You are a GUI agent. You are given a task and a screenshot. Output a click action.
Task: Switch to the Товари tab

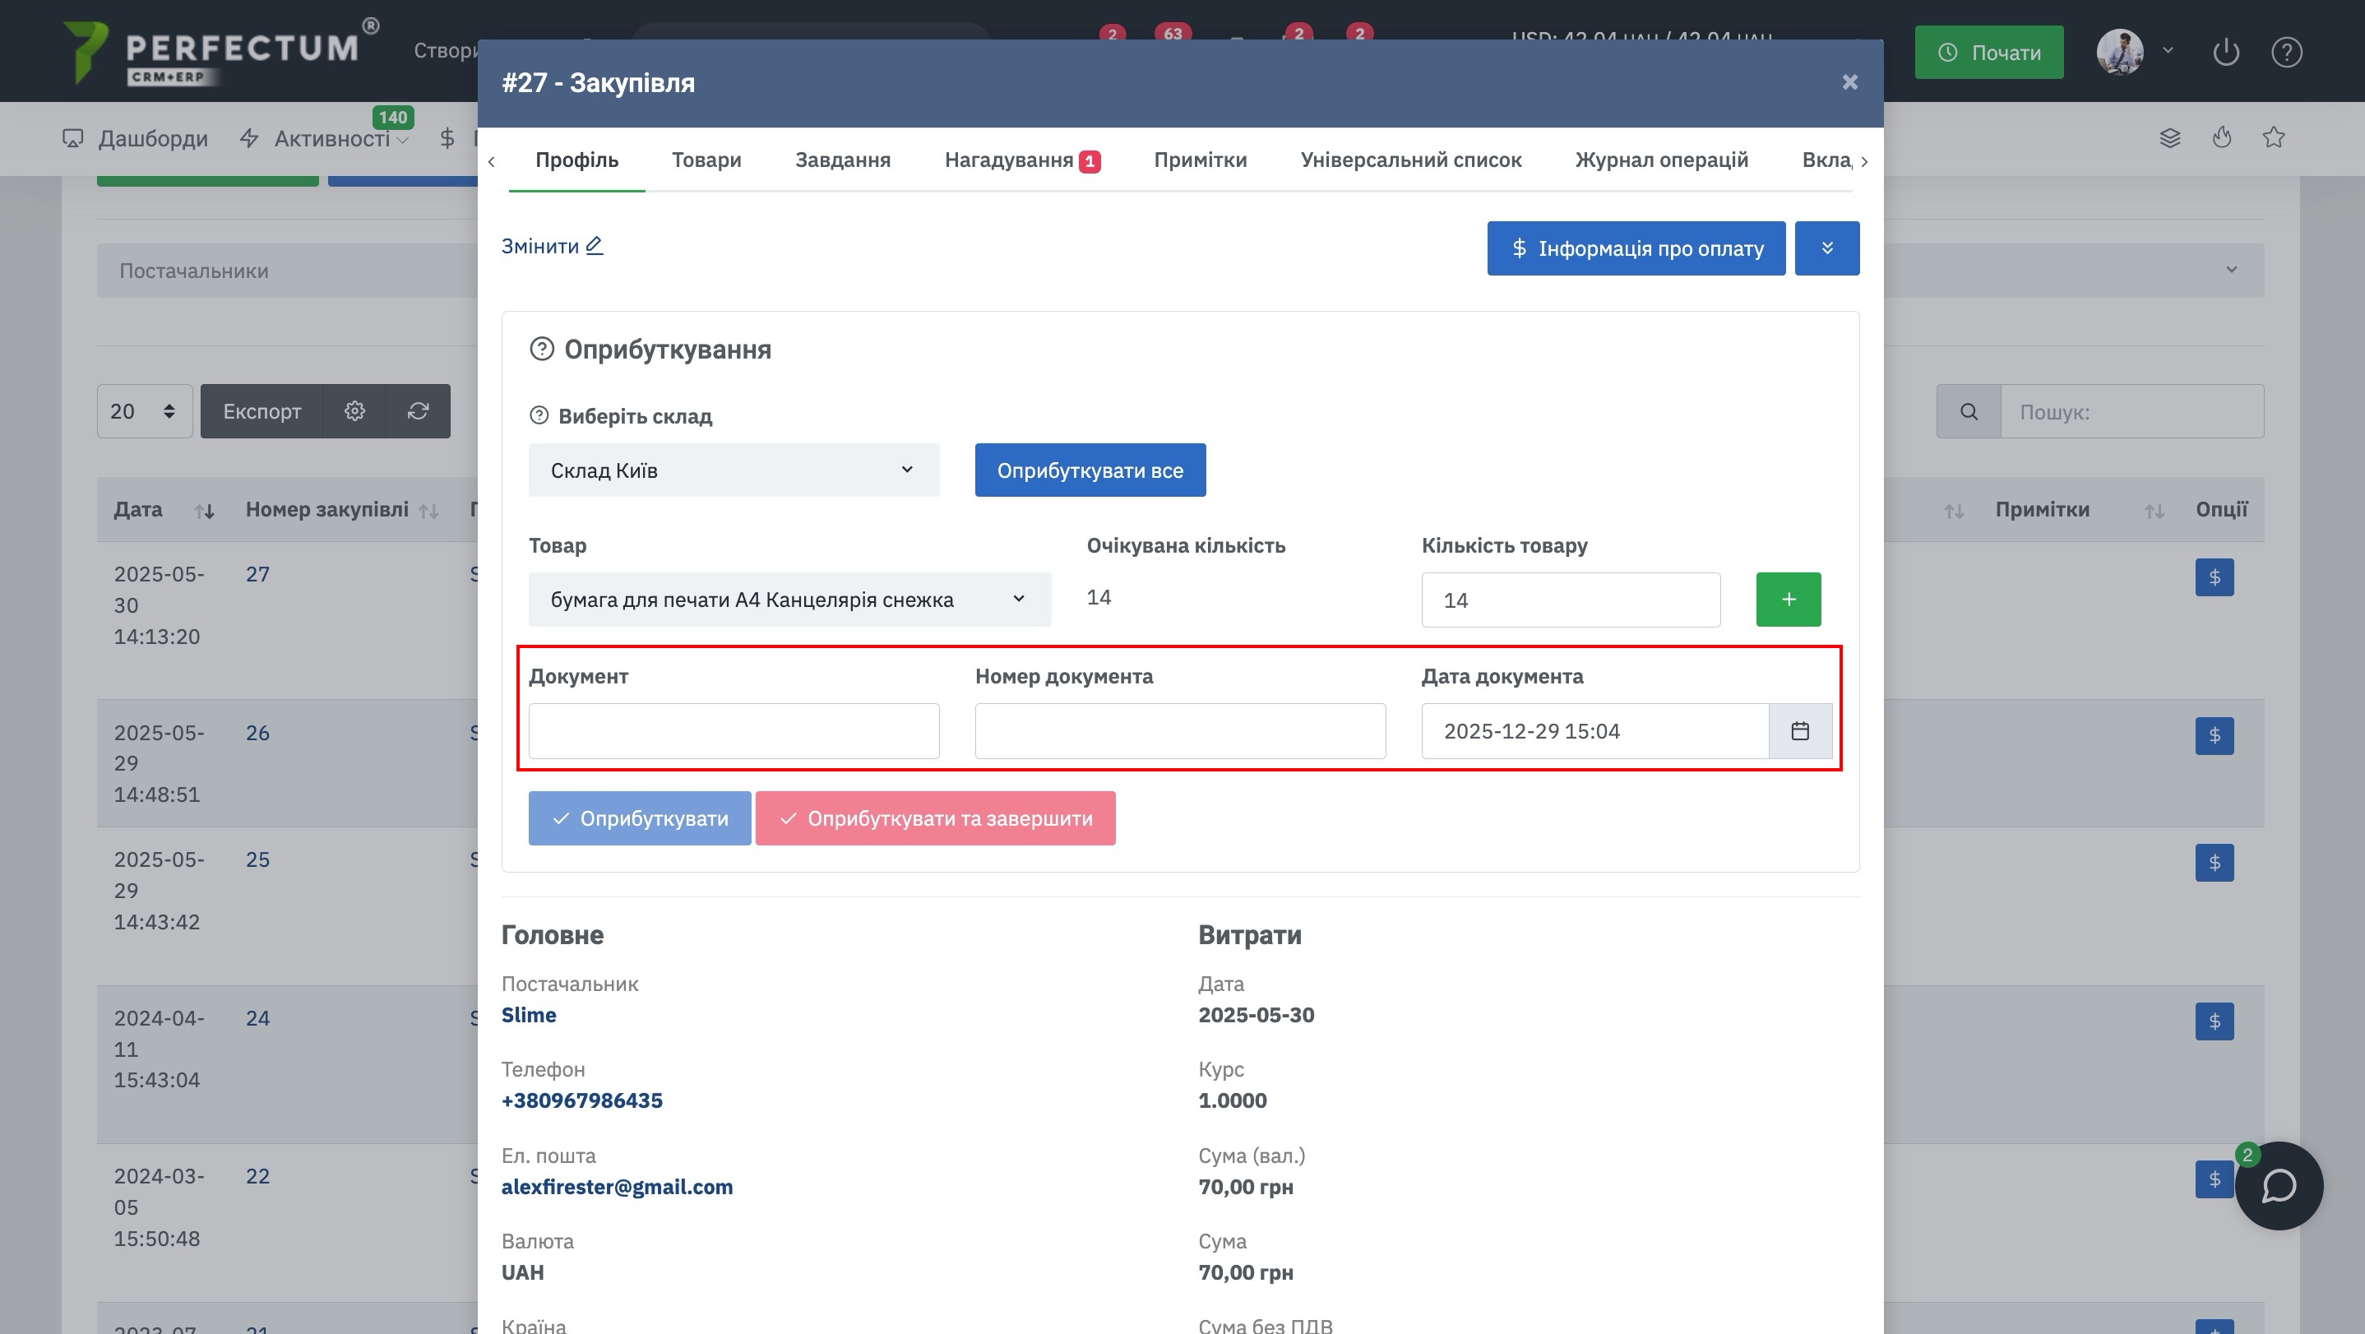point(706,160)
